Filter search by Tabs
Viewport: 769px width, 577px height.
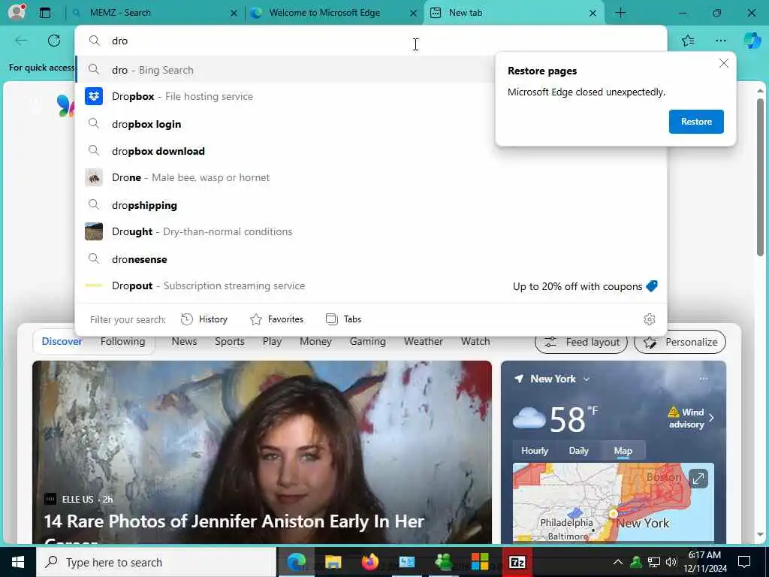343,319
